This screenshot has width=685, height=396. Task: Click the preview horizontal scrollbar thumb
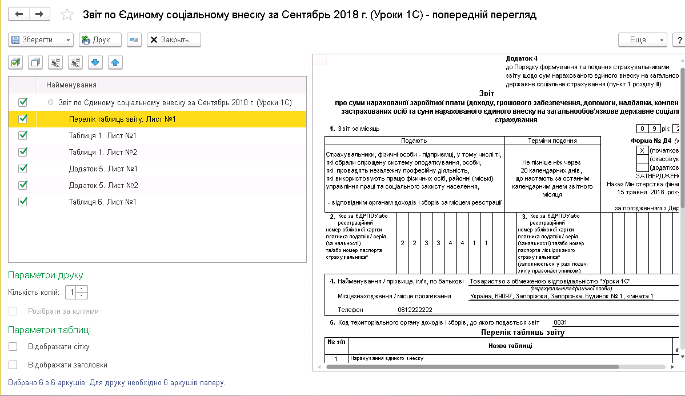[x=472, y=367]
